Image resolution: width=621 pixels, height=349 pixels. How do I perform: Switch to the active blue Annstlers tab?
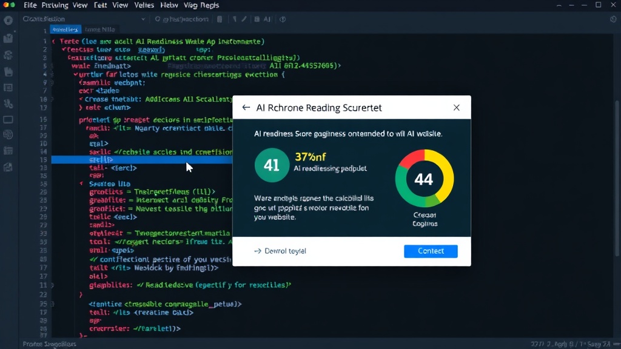click(65, 29)
